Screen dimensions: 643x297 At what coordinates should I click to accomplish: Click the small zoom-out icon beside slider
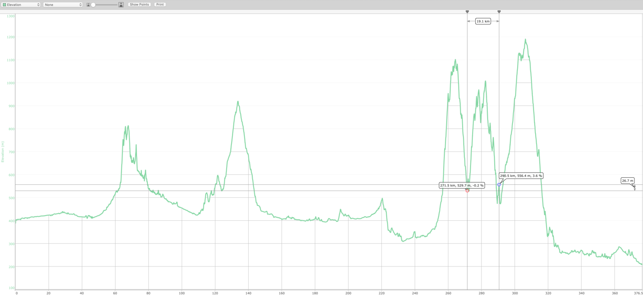pos(88,5)
